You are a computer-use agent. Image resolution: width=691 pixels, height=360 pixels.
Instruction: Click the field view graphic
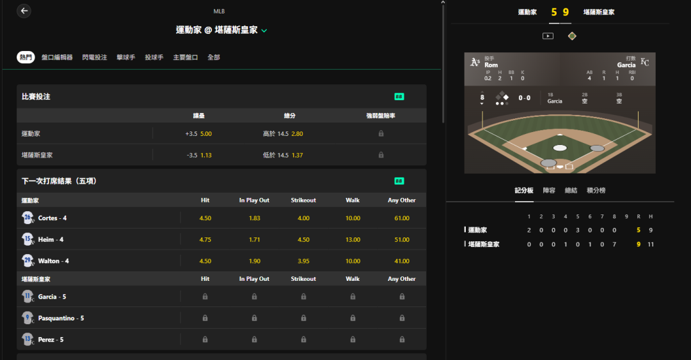(560, 140)
